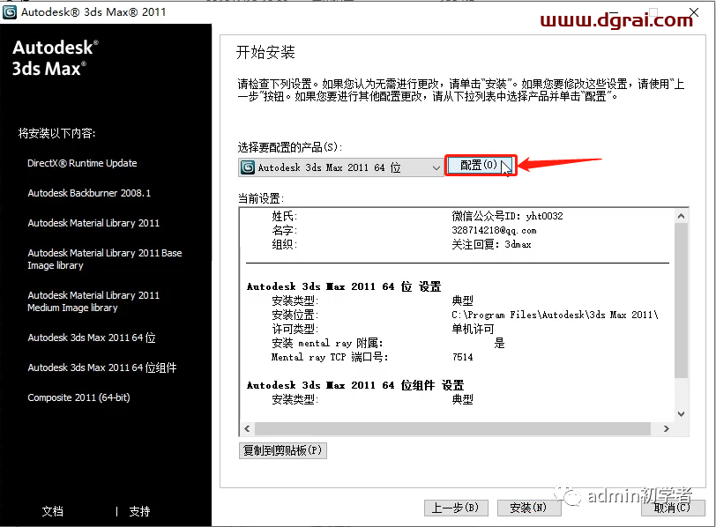Click Material Library 2011 Base Image library
The height and width of the screenshot is (527, 716).
coord(105,259)
